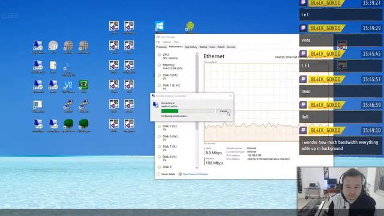The height and width of the screenshot is (216, 384).
Task: Switch to the Details tab
Action: (x=221, y=47)
